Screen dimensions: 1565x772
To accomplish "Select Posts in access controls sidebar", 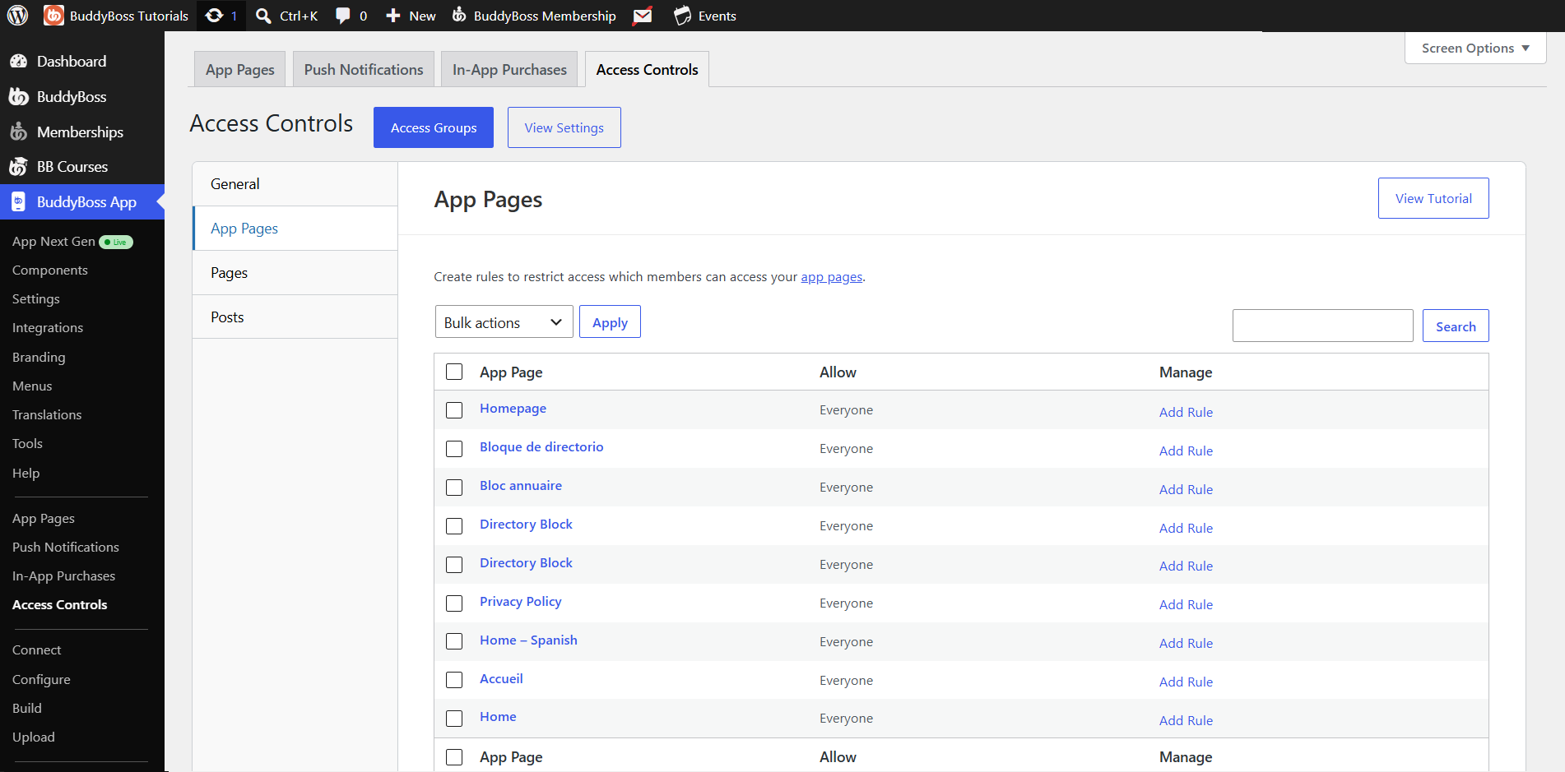I will [295, 317].
